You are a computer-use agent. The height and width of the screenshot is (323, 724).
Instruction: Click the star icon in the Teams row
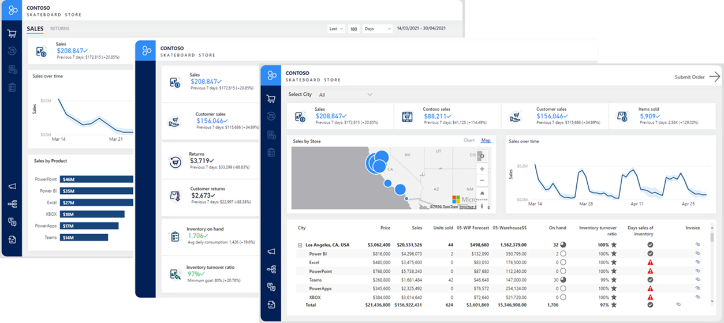tap(614, 280)
